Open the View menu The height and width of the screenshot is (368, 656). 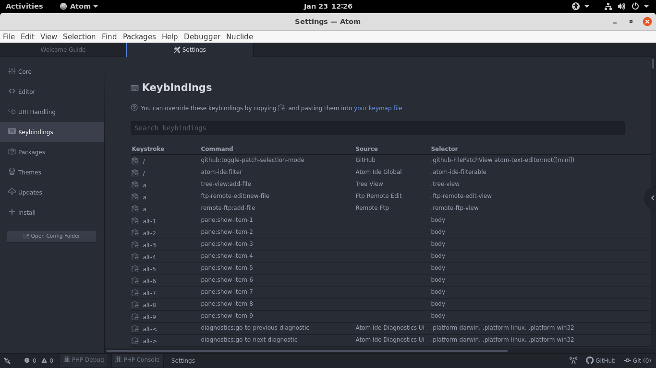[x=49, y=36]
